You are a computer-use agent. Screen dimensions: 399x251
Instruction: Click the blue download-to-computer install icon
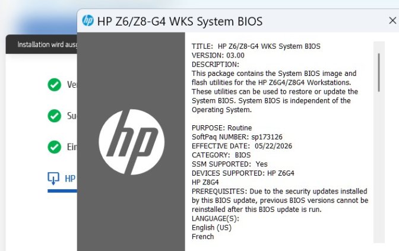[53, 178]
